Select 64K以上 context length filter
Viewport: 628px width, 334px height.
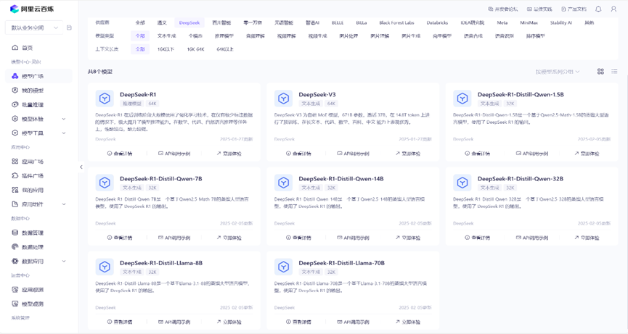pyautogui.click(x=225, y=49)
